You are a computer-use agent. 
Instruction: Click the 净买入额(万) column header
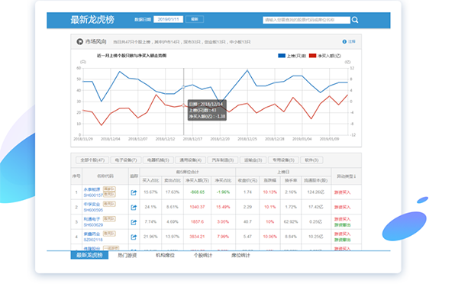tap(197, 180)
